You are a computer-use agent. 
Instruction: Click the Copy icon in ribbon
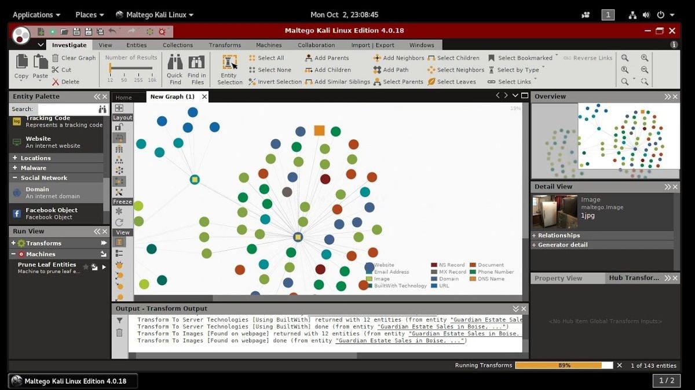click(21, 61)
